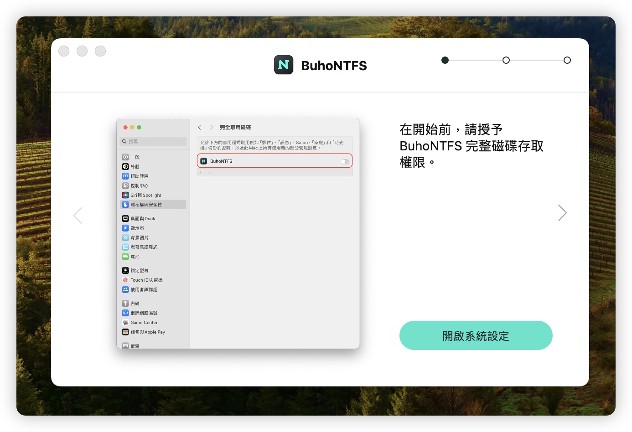The height and width of the screenshot is (432, 632).
Task: Select the first filled step indicator dot
Action: click(x=445, y=60)
